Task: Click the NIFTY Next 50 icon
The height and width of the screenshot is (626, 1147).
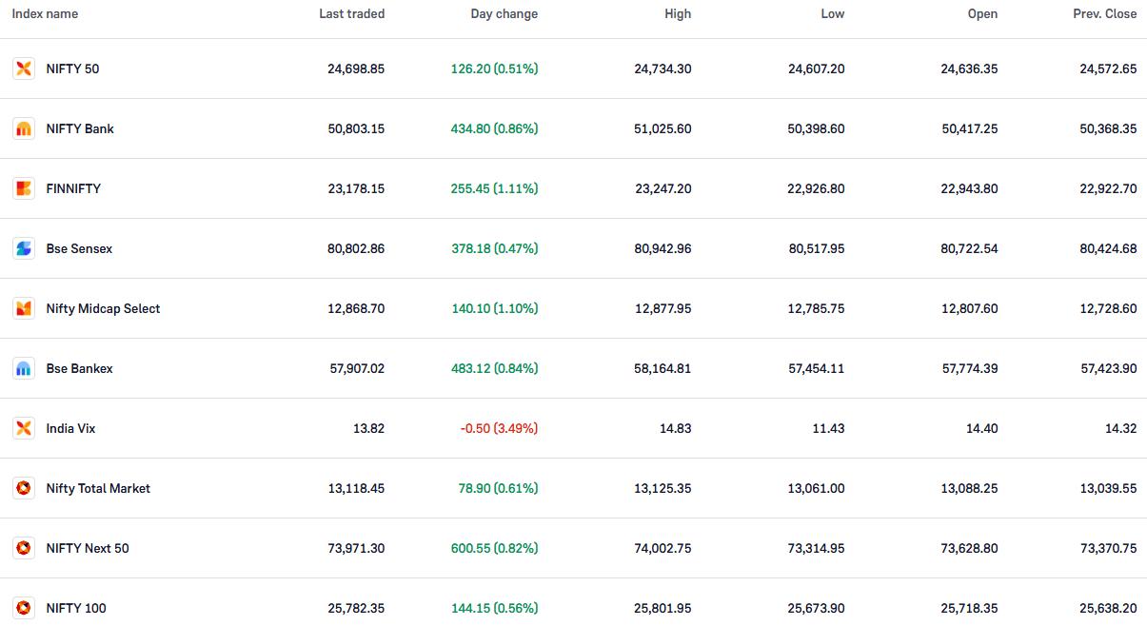Action: (x=24, y=548)
